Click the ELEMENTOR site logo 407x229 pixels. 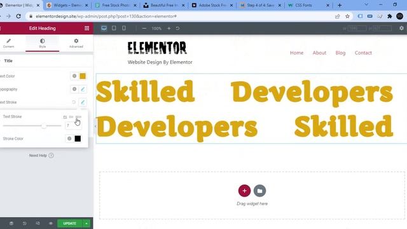coord(157,48)
